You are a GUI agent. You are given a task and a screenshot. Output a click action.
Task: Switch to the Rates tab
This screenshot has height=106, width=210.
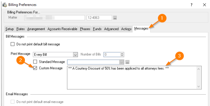pyautogui.click(x=21, y=29)
